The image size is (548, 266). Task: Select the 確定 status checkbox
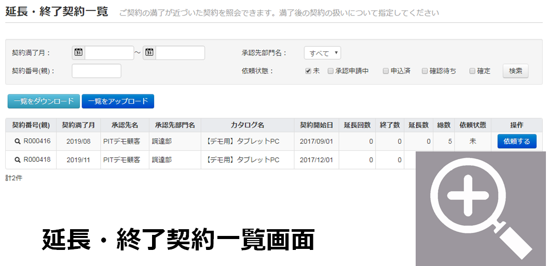(472, 71)
